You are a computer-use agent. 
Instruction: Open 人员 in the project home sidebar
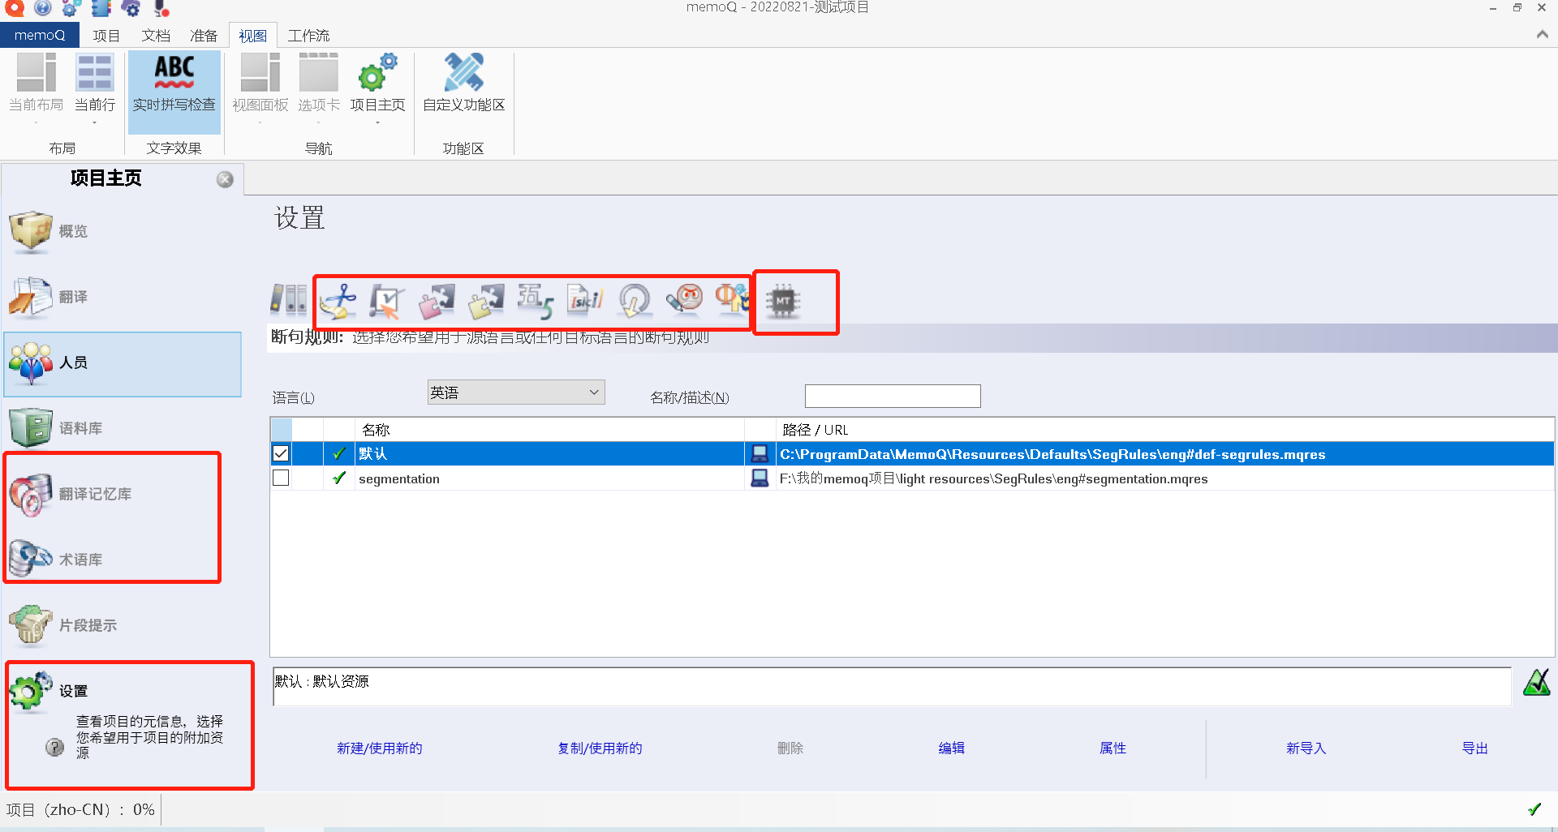coord(123,363)
